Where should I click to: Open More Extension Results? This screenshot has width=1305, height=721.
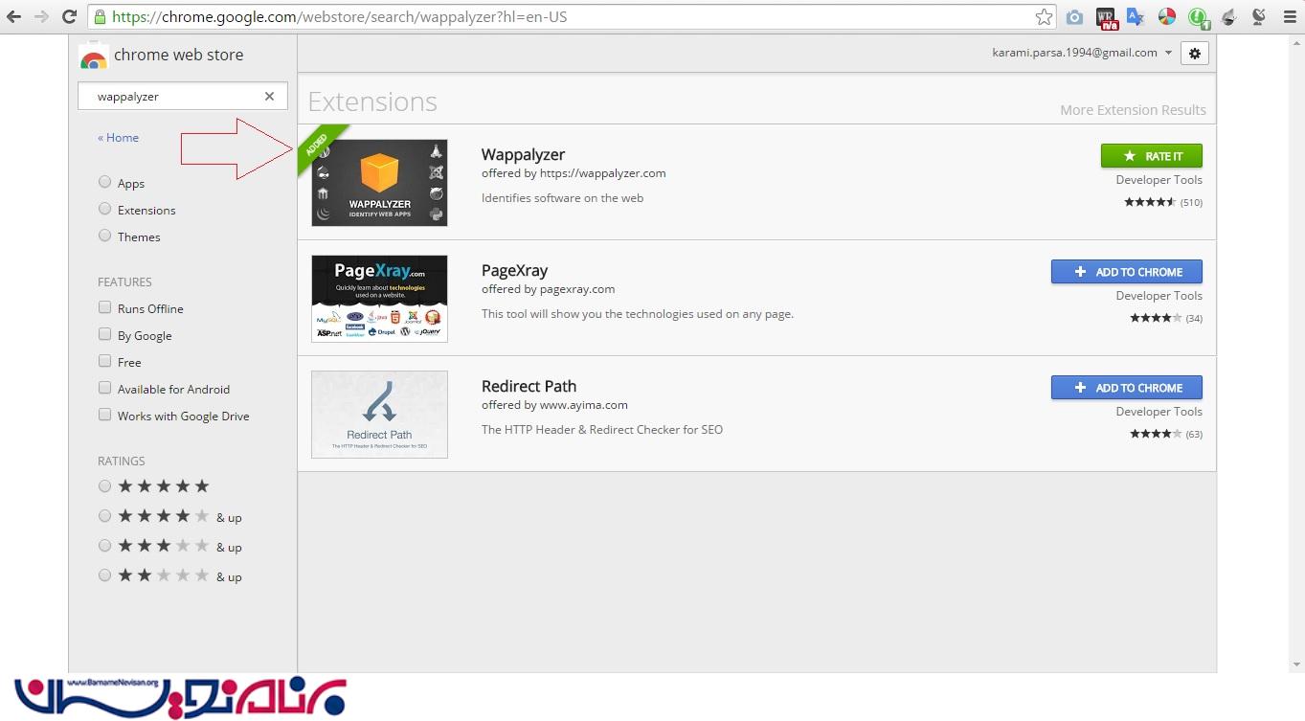click(1133, 110)
